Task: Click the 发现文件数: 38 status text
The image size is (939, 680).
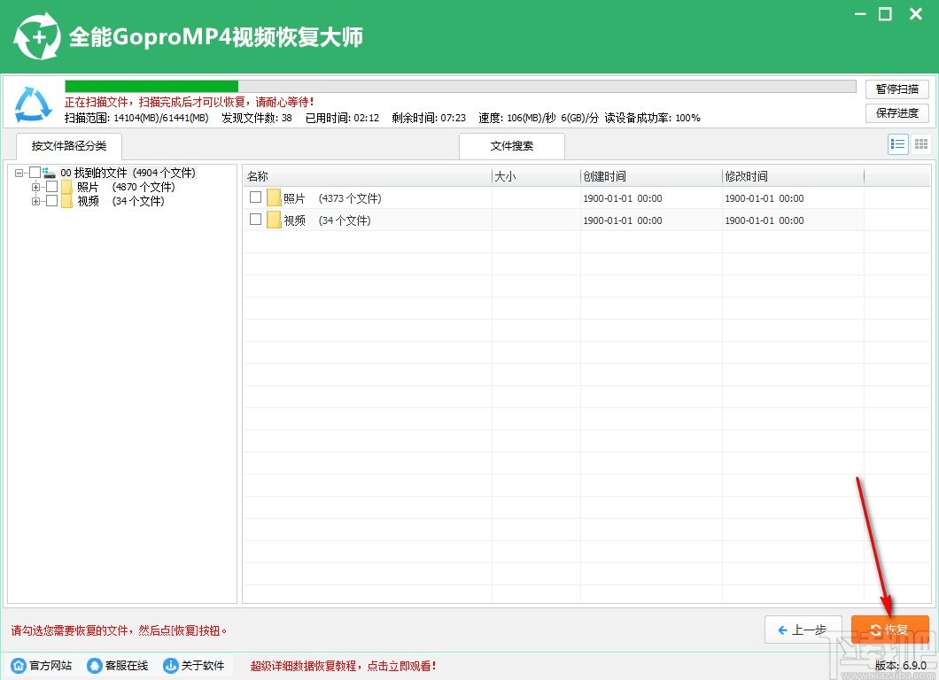Action: click(257, 118)
